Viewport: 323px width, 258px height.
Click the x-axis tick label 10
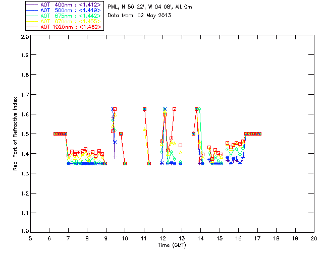(x=125, y=238)
